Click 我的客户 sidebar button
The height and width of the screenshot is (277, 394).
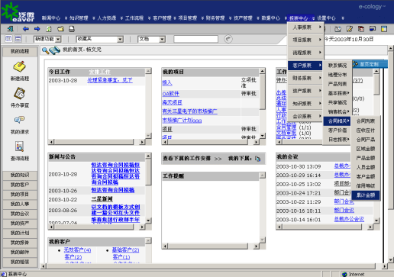(x=20, y=185)
